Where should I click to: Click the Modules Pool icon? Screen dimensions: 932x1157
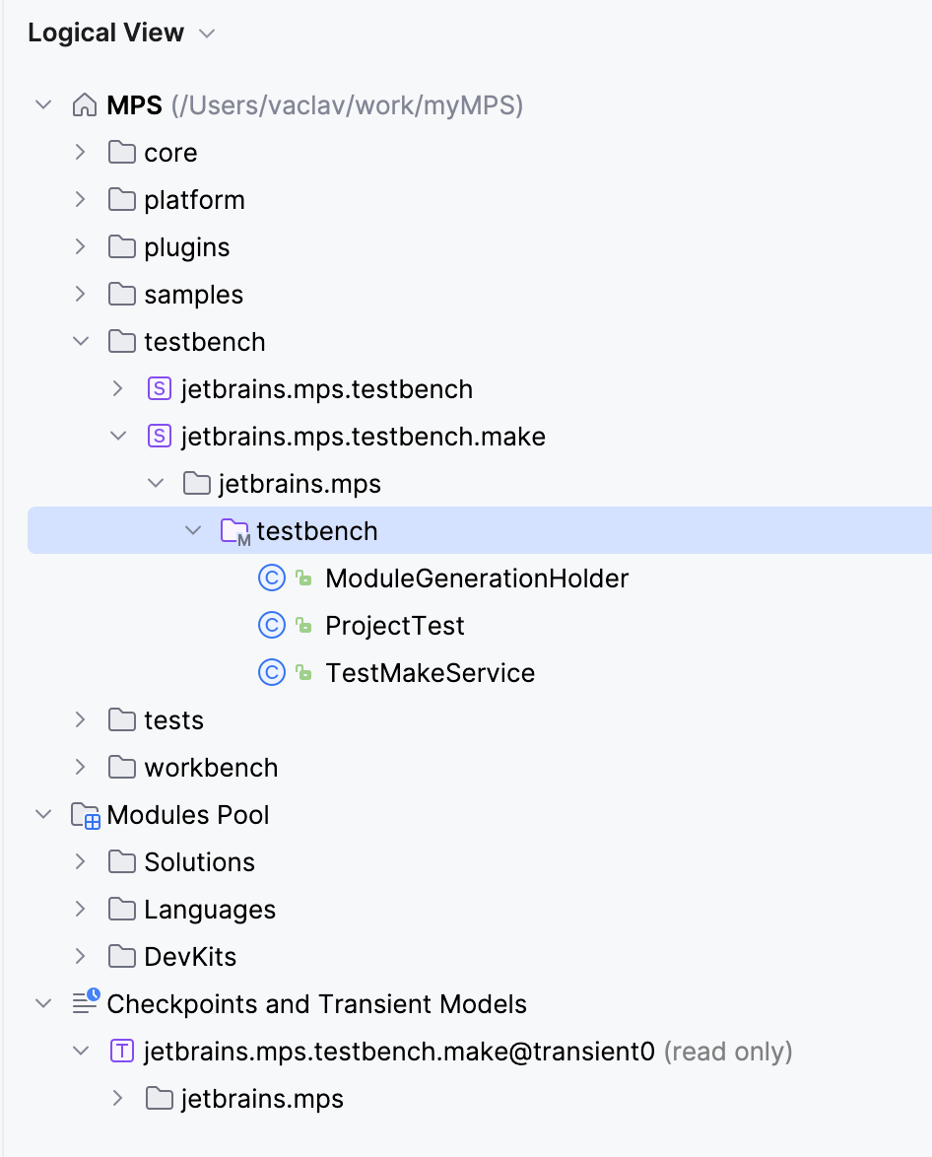tap(86, 816)
